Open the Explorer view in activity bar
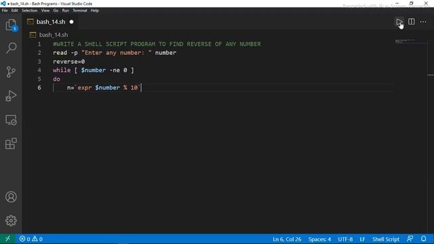This screenshot has height=244, width=434. click(x=11, y=25)
